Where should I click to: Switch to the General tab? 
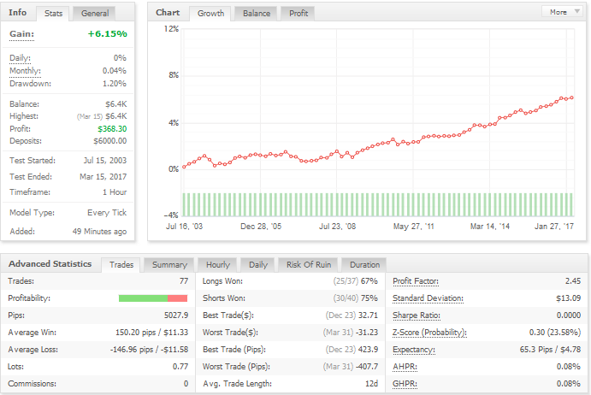pos(95,14)
